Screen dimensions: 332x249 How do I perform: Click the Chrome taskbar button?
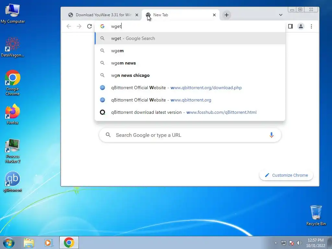(69, 243)
